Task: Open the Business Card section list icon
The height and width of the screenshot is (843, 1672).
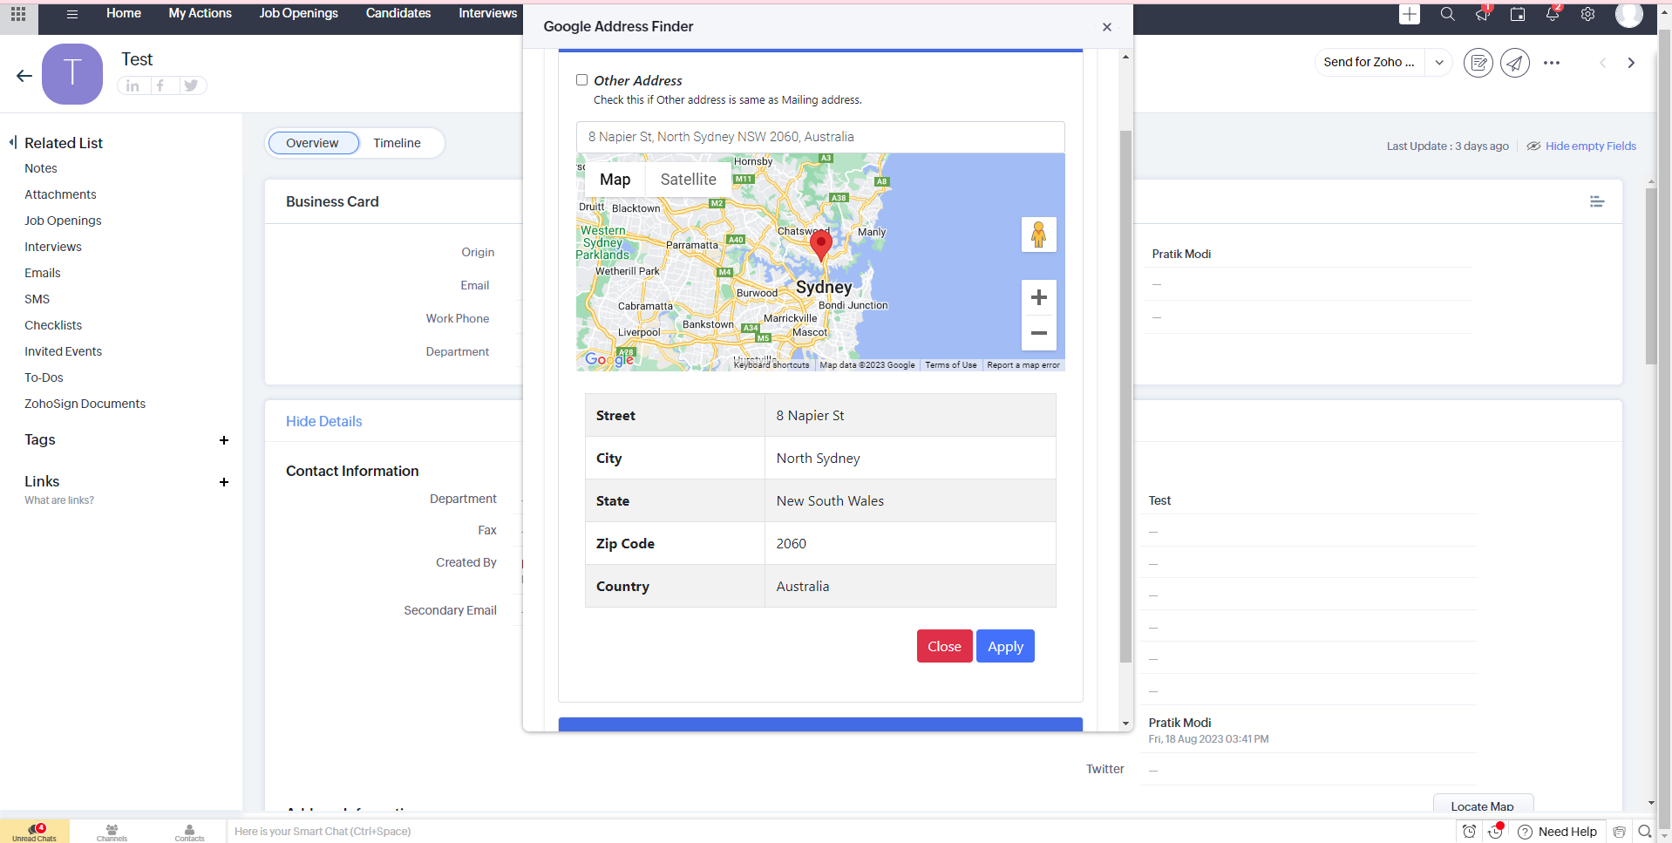Action: (x=1597, y=201)
